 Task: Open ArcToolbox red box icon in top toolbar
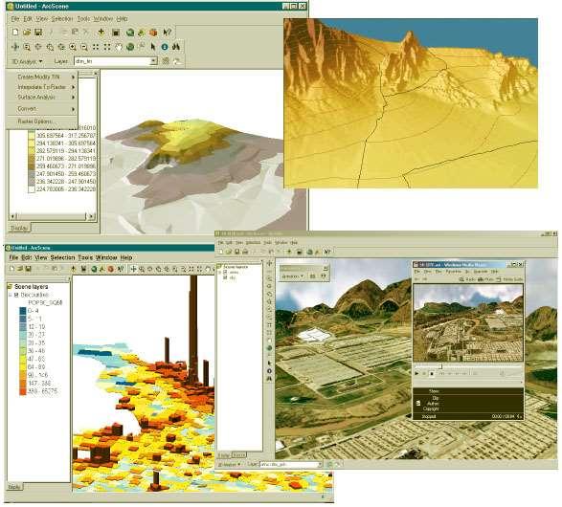pyautogui.click(x=153, y=33)
